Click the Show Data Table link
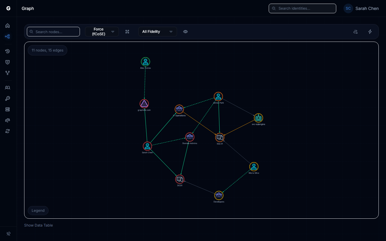386x241 pixels. (x=38, y=225)
